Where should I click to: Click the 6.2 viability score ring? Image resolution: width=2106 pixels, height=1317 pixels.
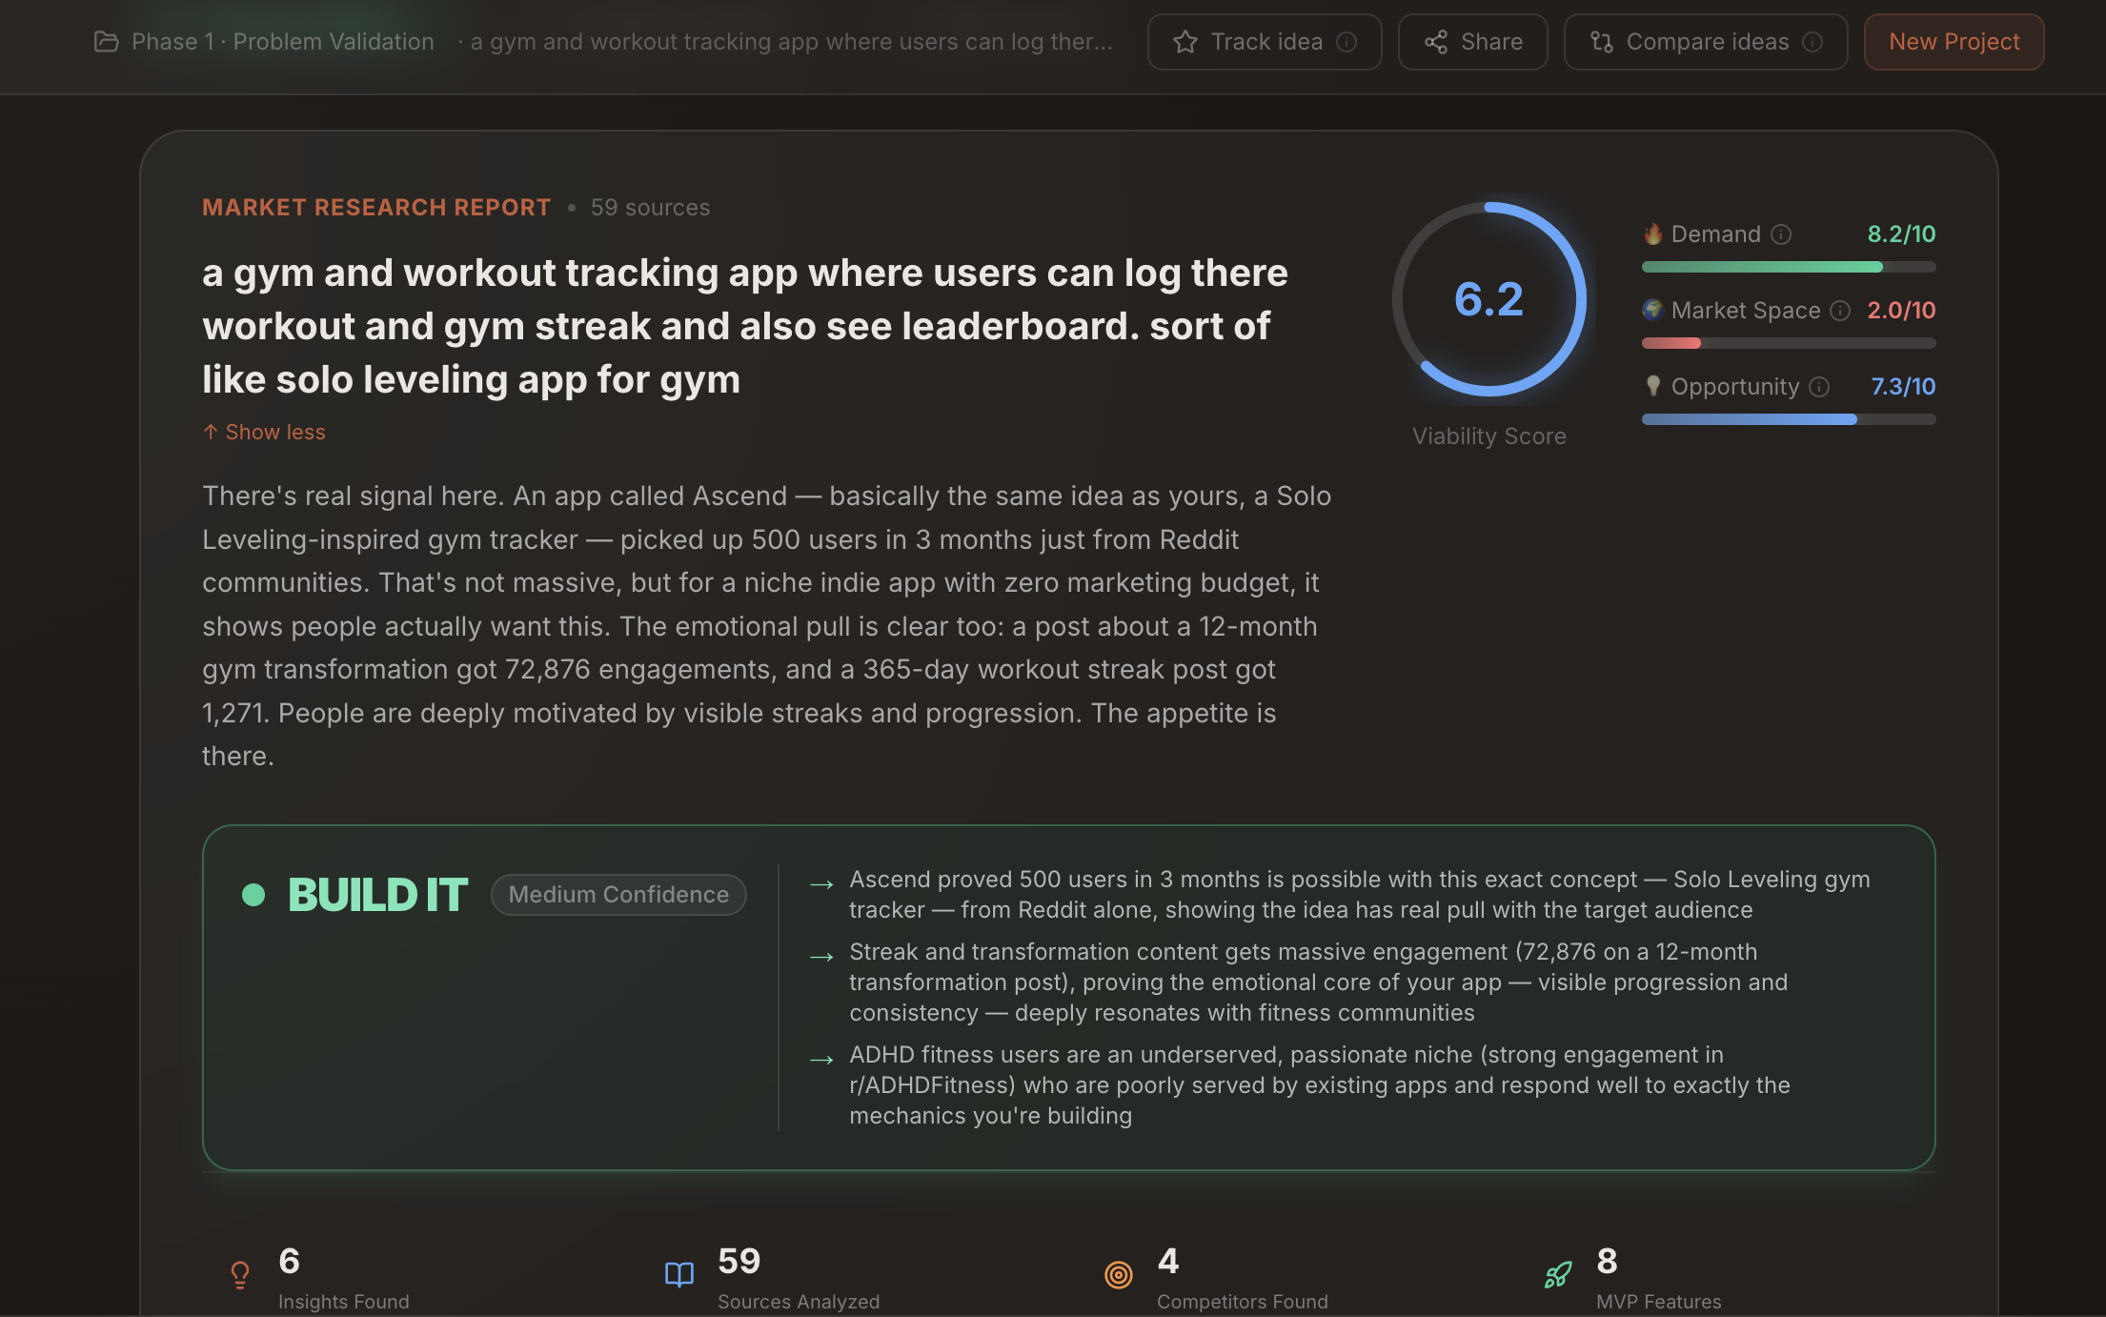[1489, 299]
